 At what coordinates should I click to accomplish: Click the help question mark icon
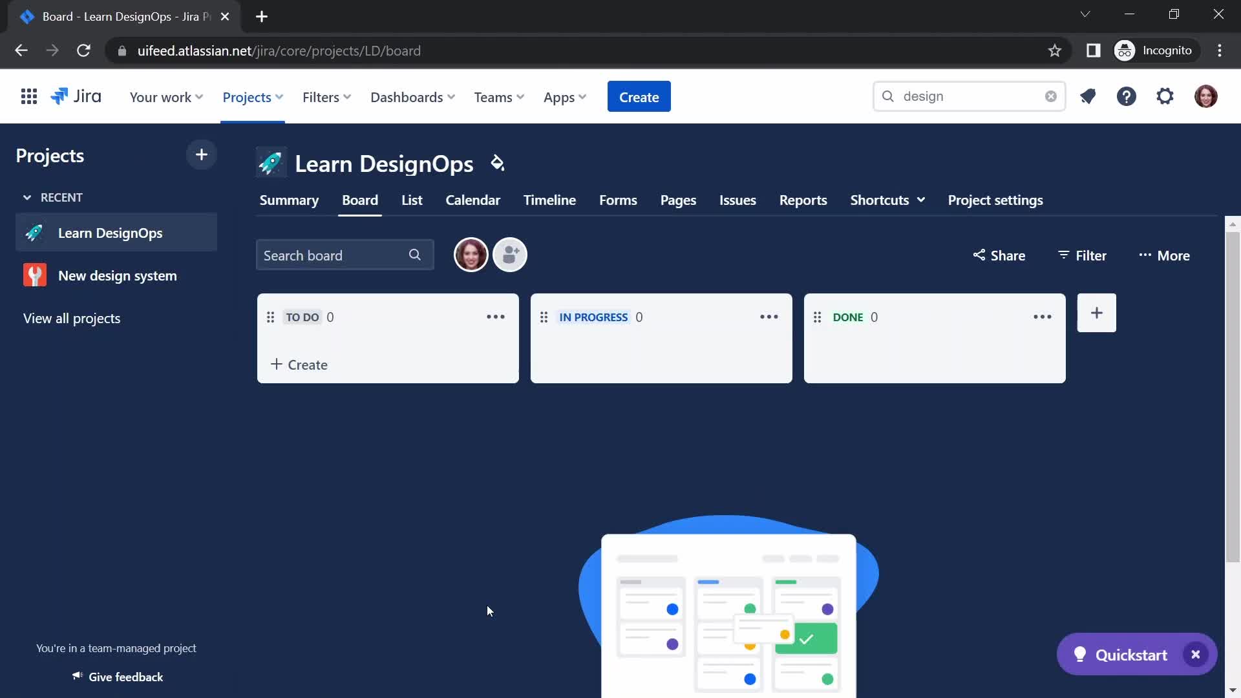pos(1127,96)
